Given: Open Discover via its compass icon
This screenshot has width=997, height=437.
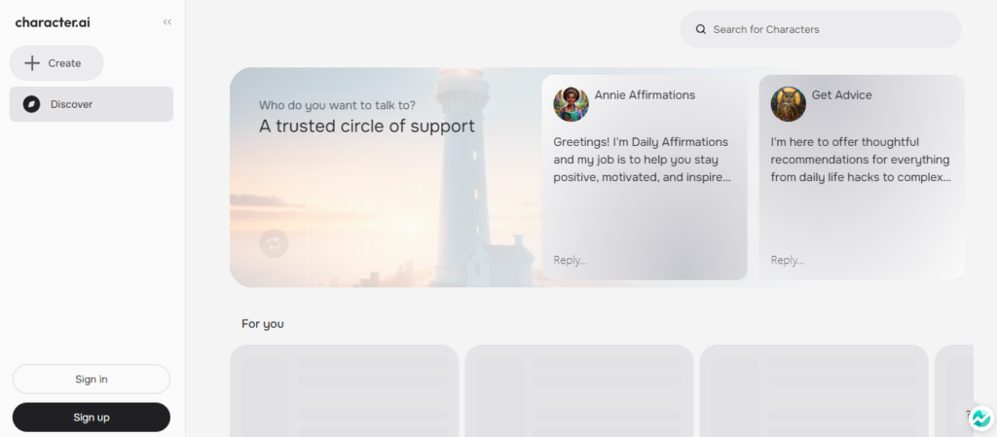Looking at the screenshot, I should click(x=31, y=104).
